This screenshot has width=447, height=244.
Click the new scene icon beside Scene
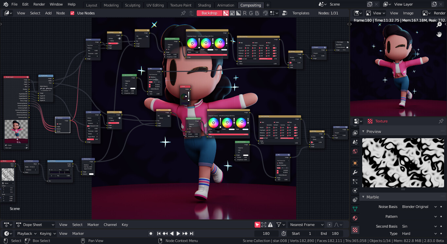point(370,5)
